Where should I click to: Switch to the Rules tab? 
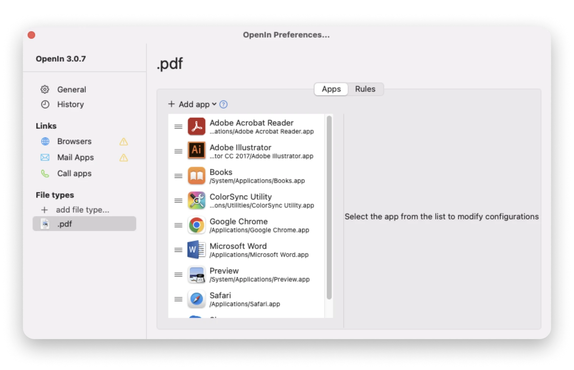pos(365,89)
